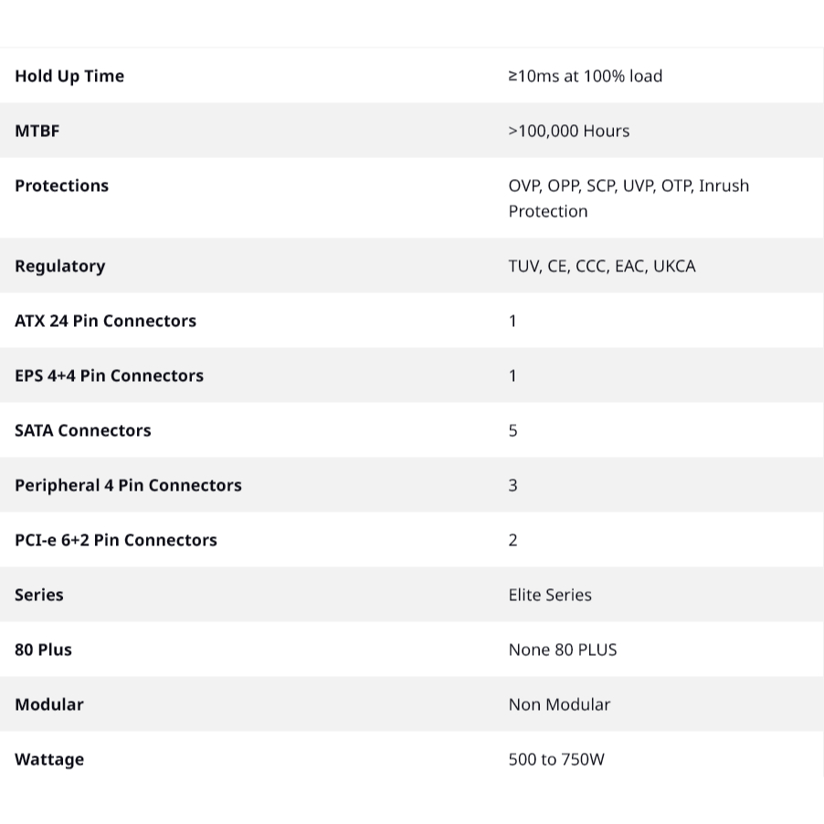
Task: Select the Elite Series value
Action: tap(550, 595)
